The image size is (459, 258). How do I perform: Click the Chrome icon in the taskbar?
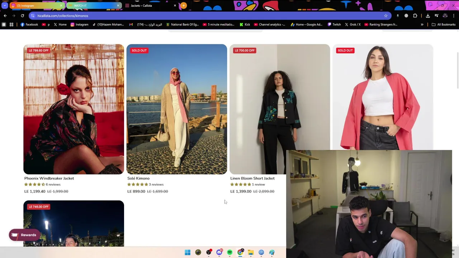[240, 253]
